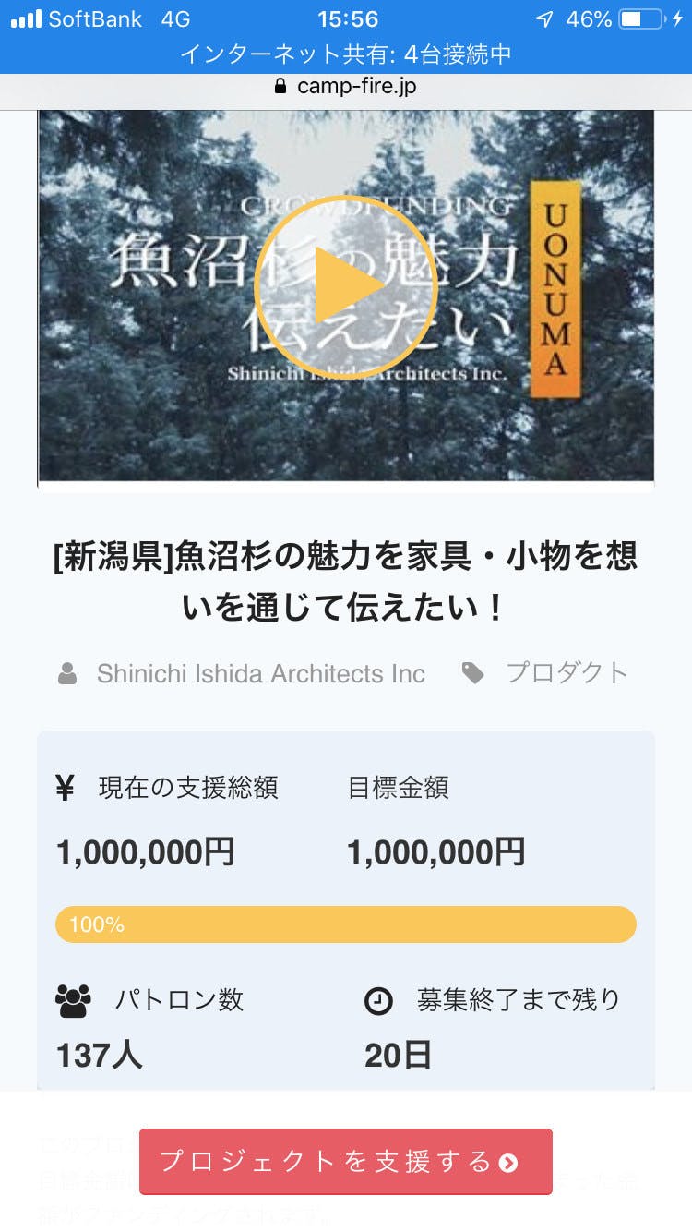Tap the 137人 patron count

(100, 1055)
